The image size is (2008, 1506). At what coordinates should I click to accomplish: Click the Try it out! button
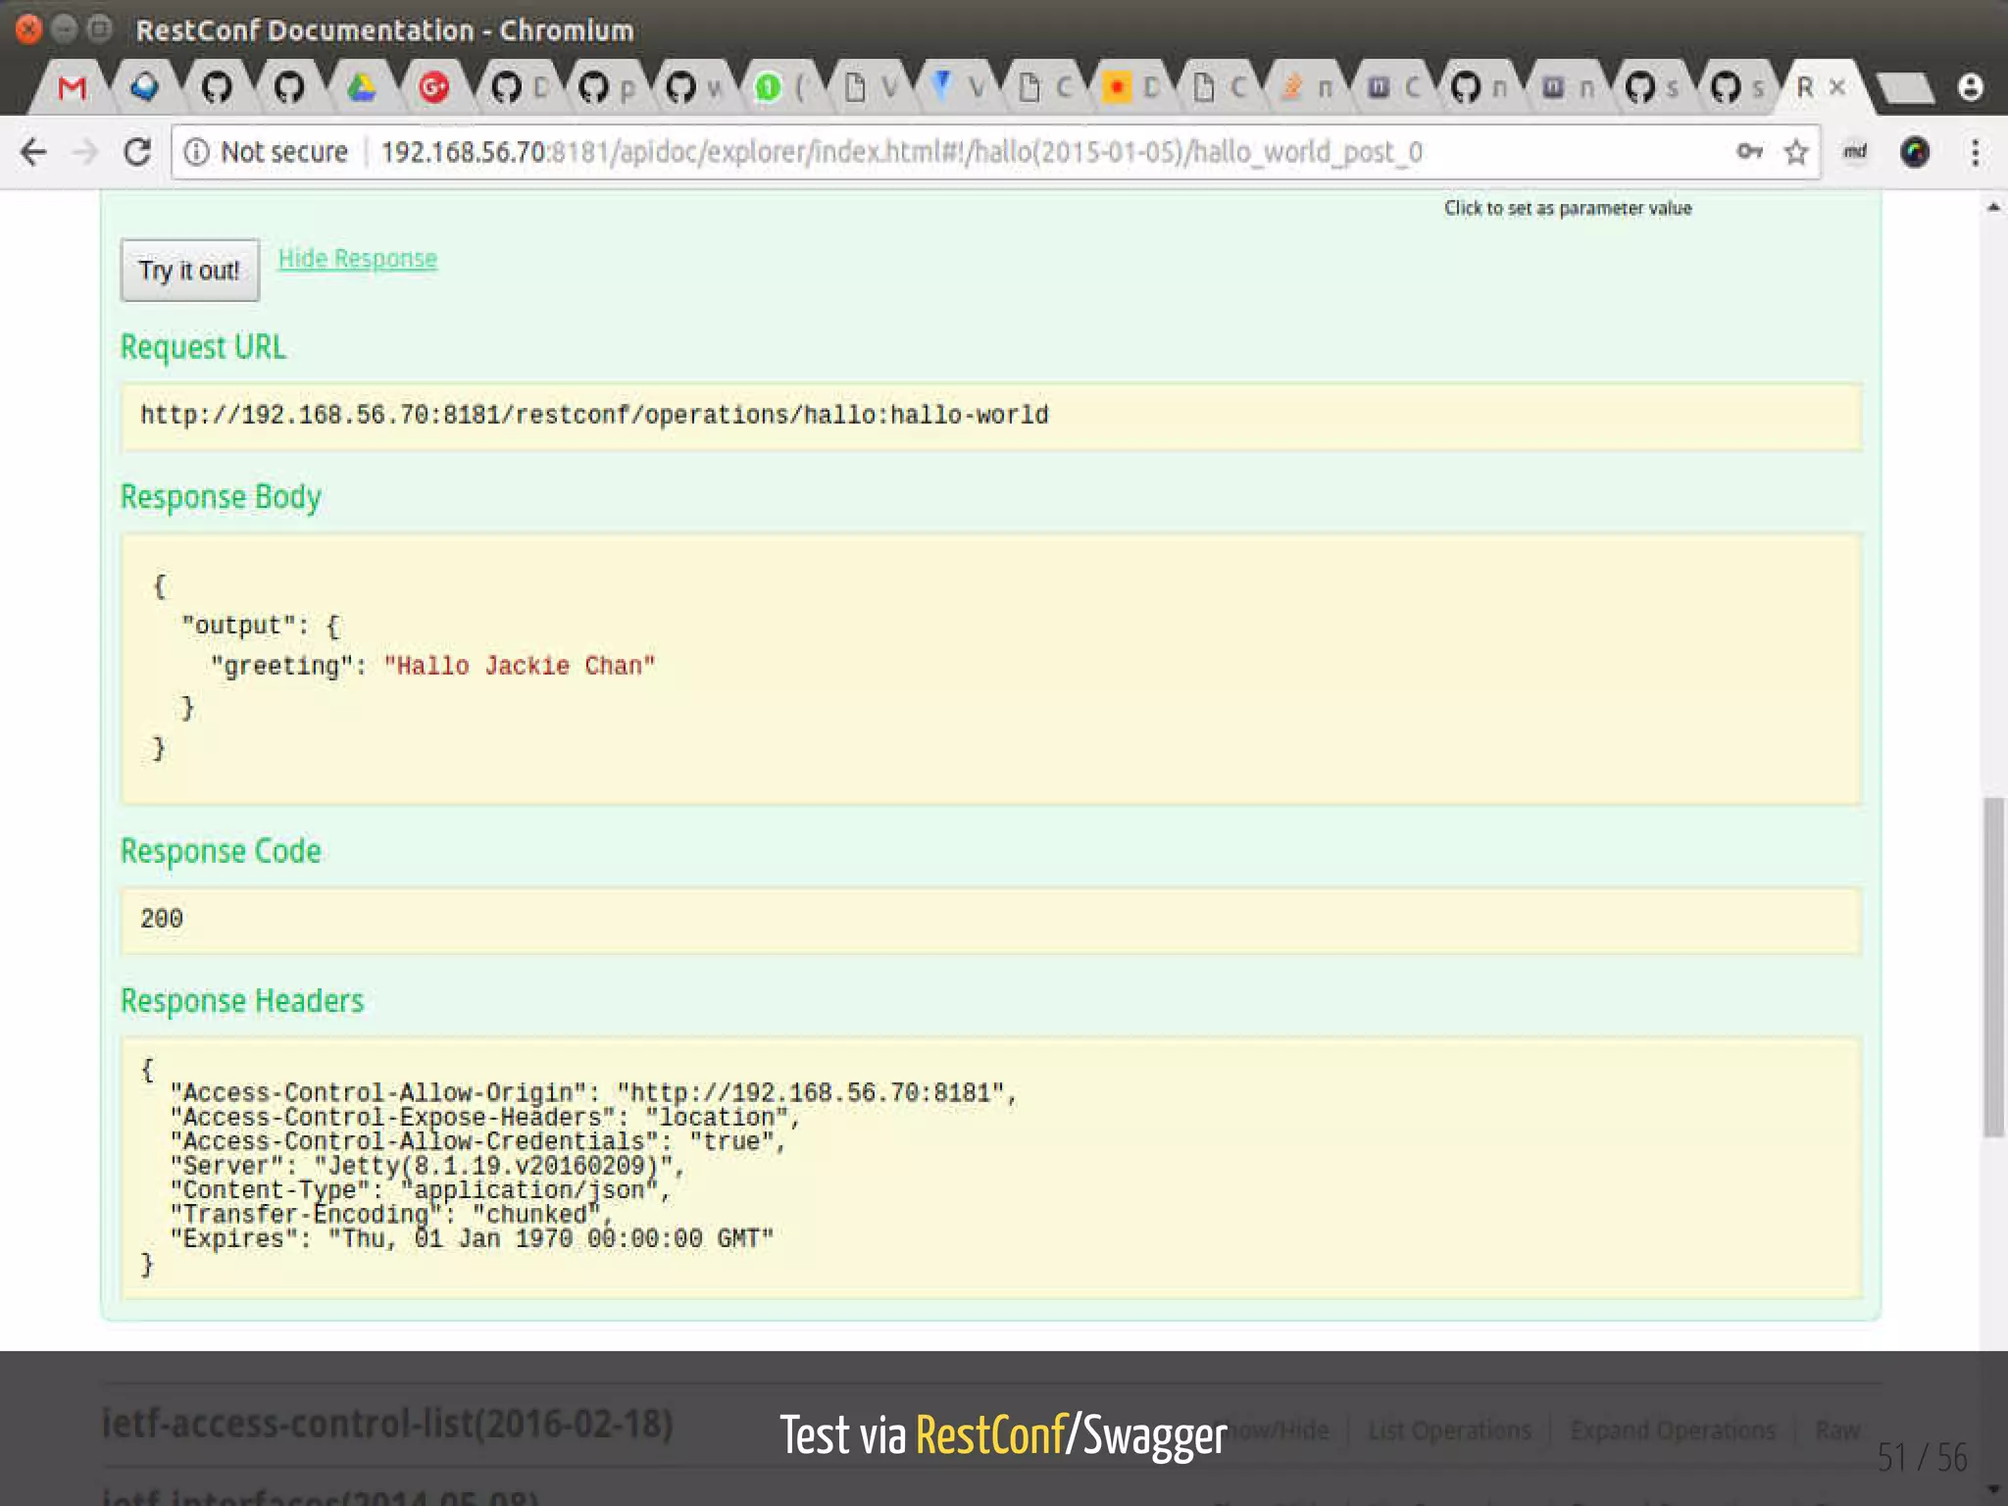click(189, 270)
